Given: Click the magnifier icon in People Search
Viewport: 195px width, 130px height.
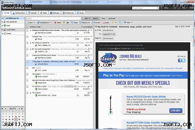Looking at the screenshot, I should pos(158,8).
